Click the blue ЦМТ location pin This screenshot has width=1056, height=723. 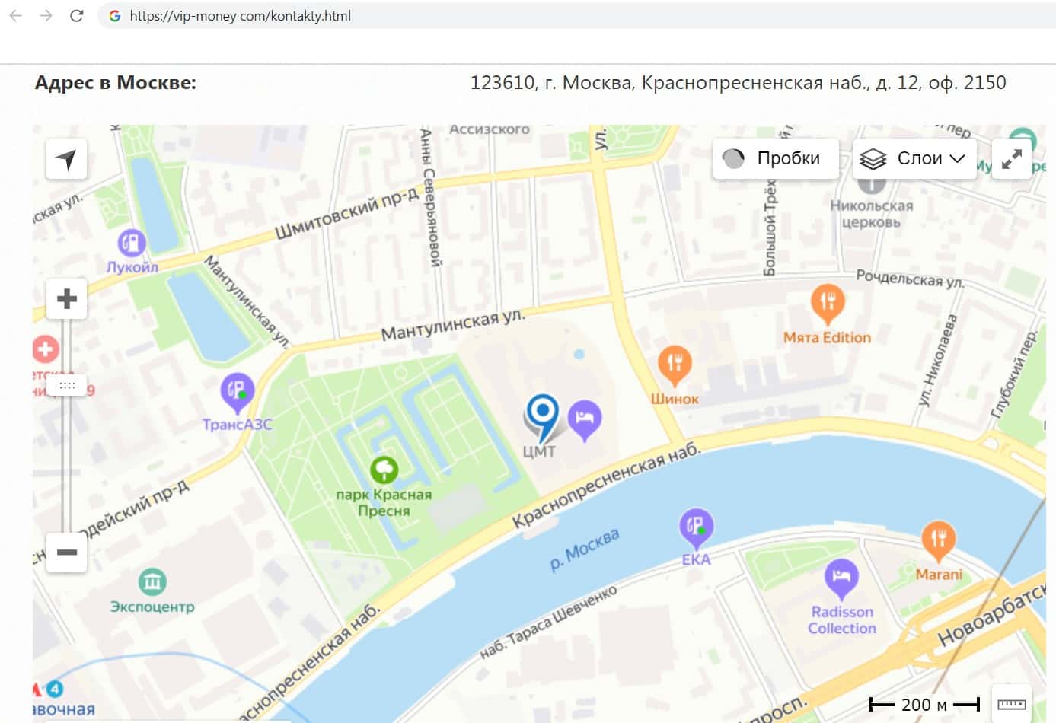coord(542,415)
